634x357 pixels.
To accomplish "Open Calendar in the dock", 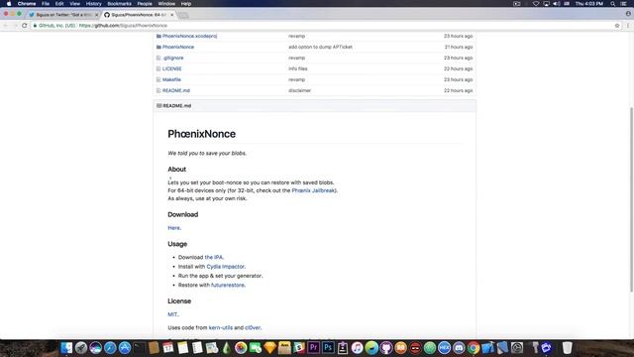I will 168,348.
